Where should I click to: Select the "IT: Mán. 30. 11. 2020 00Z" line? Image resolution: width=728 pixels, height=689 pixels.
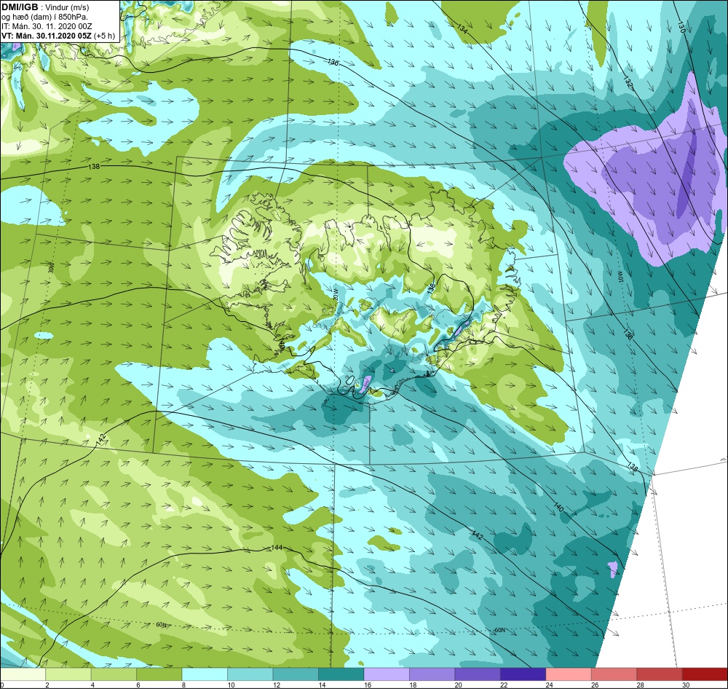pos(47,26)
